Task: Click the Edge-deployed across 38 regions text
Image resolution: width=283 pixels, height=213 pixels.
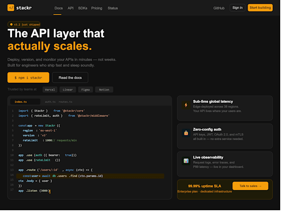Action: (x=216, y=106)
